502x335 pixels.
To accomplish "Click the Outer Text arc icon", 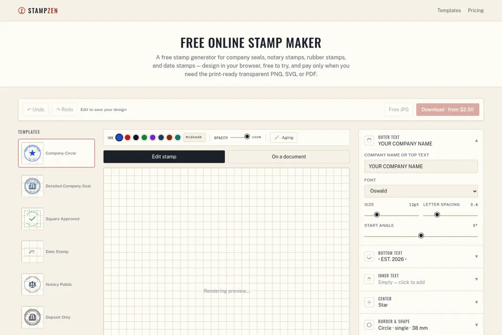I will (369, 140).
